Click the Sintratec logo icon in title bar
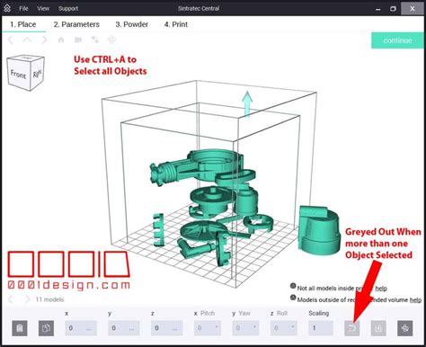This screenshot has width=426, height=347. point(7,8)
